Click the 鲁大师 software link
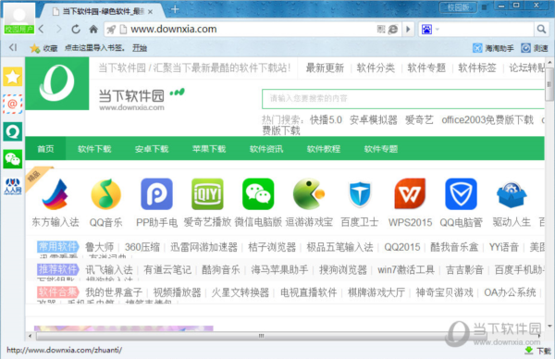 pyautogui.click(x=100, y=247)
